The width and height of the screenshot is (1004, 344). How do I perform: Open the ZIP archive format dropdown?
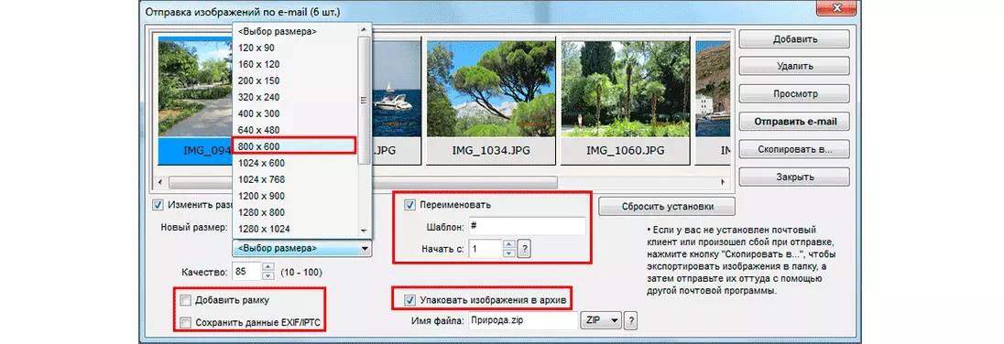pos(601,319)
